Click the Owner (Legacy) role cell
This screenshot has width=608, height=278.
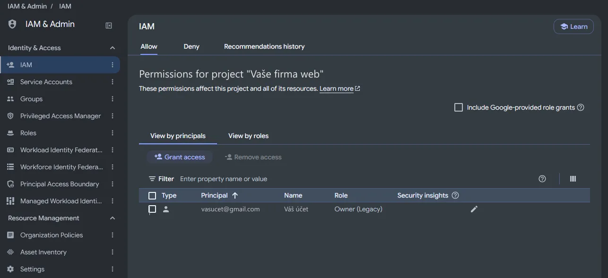point(358,209)
